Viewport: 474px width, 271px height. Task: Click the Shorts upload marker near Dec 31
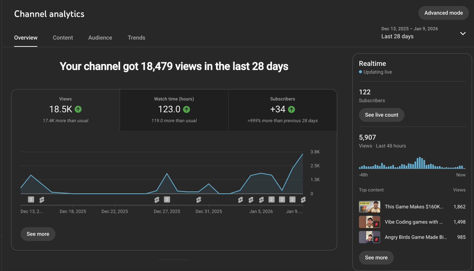click(x=198, y=200)
